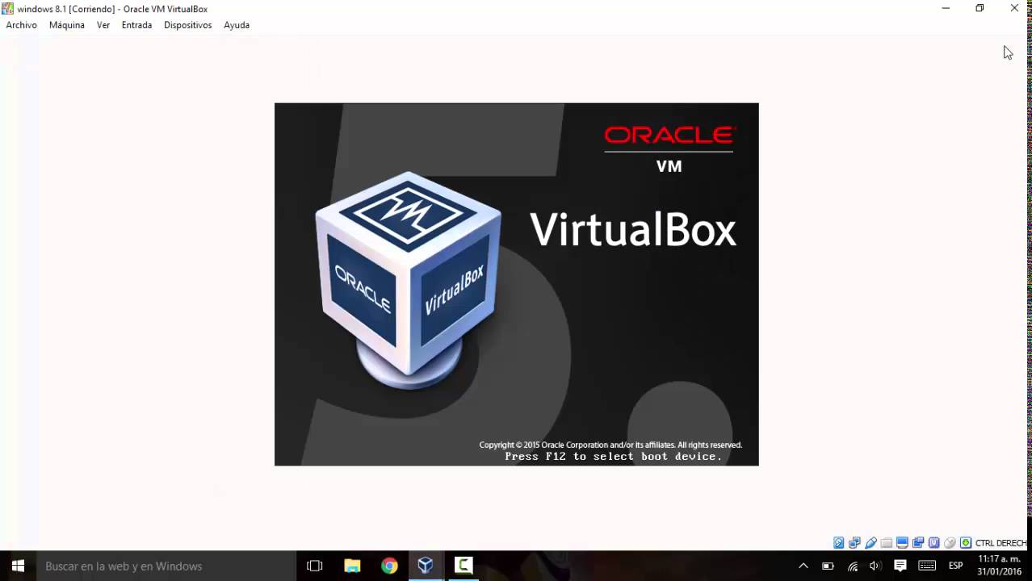
Task: Select the VirtualBox taskbar icon
Action: pyautogui.click(x=426, y=566)
